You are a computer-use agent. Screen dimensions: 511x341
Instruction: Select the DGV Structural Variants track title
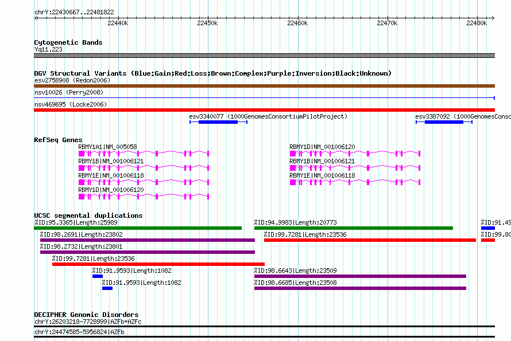coord(213,73)
